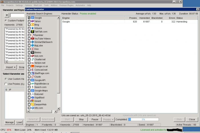The width and height of the screenshot is (200, 133).
Task: Tick the Ask.com checkbox
Action: (x=29, y=56)
